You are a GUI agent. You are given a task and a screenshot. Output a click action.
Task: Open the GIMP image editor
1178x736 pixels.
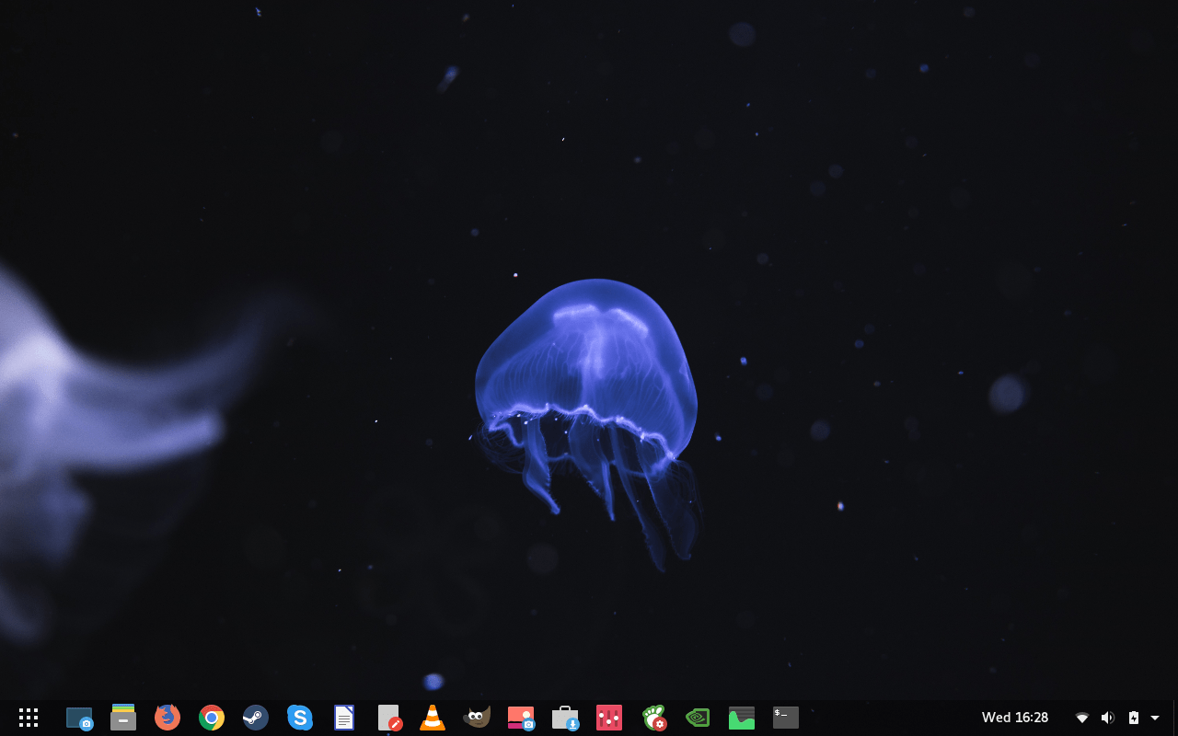[477, 718]
